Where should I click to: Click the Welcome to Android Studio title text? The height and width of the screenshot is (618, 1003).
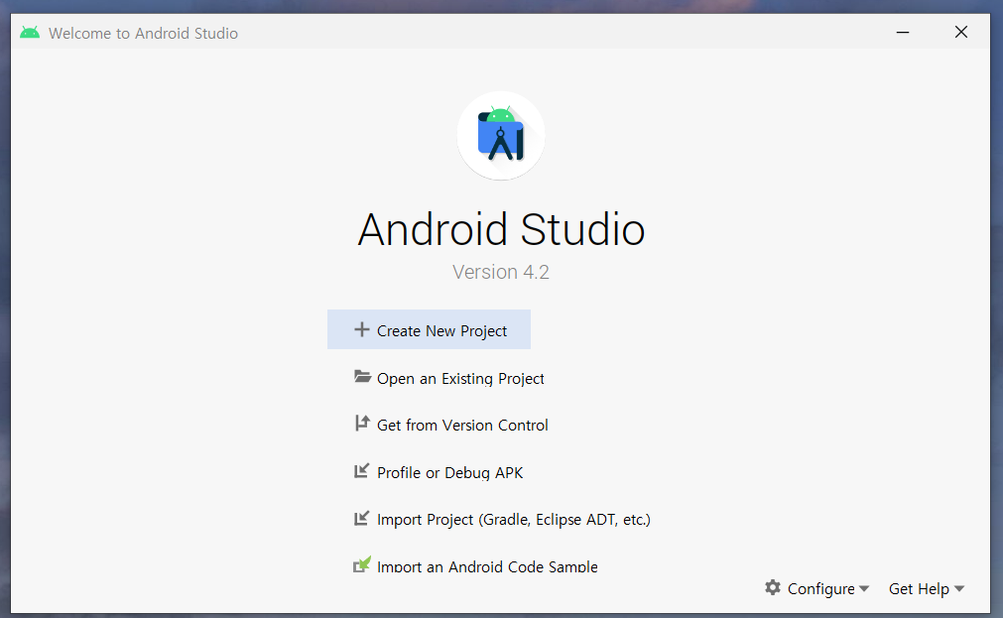(143, 34)
